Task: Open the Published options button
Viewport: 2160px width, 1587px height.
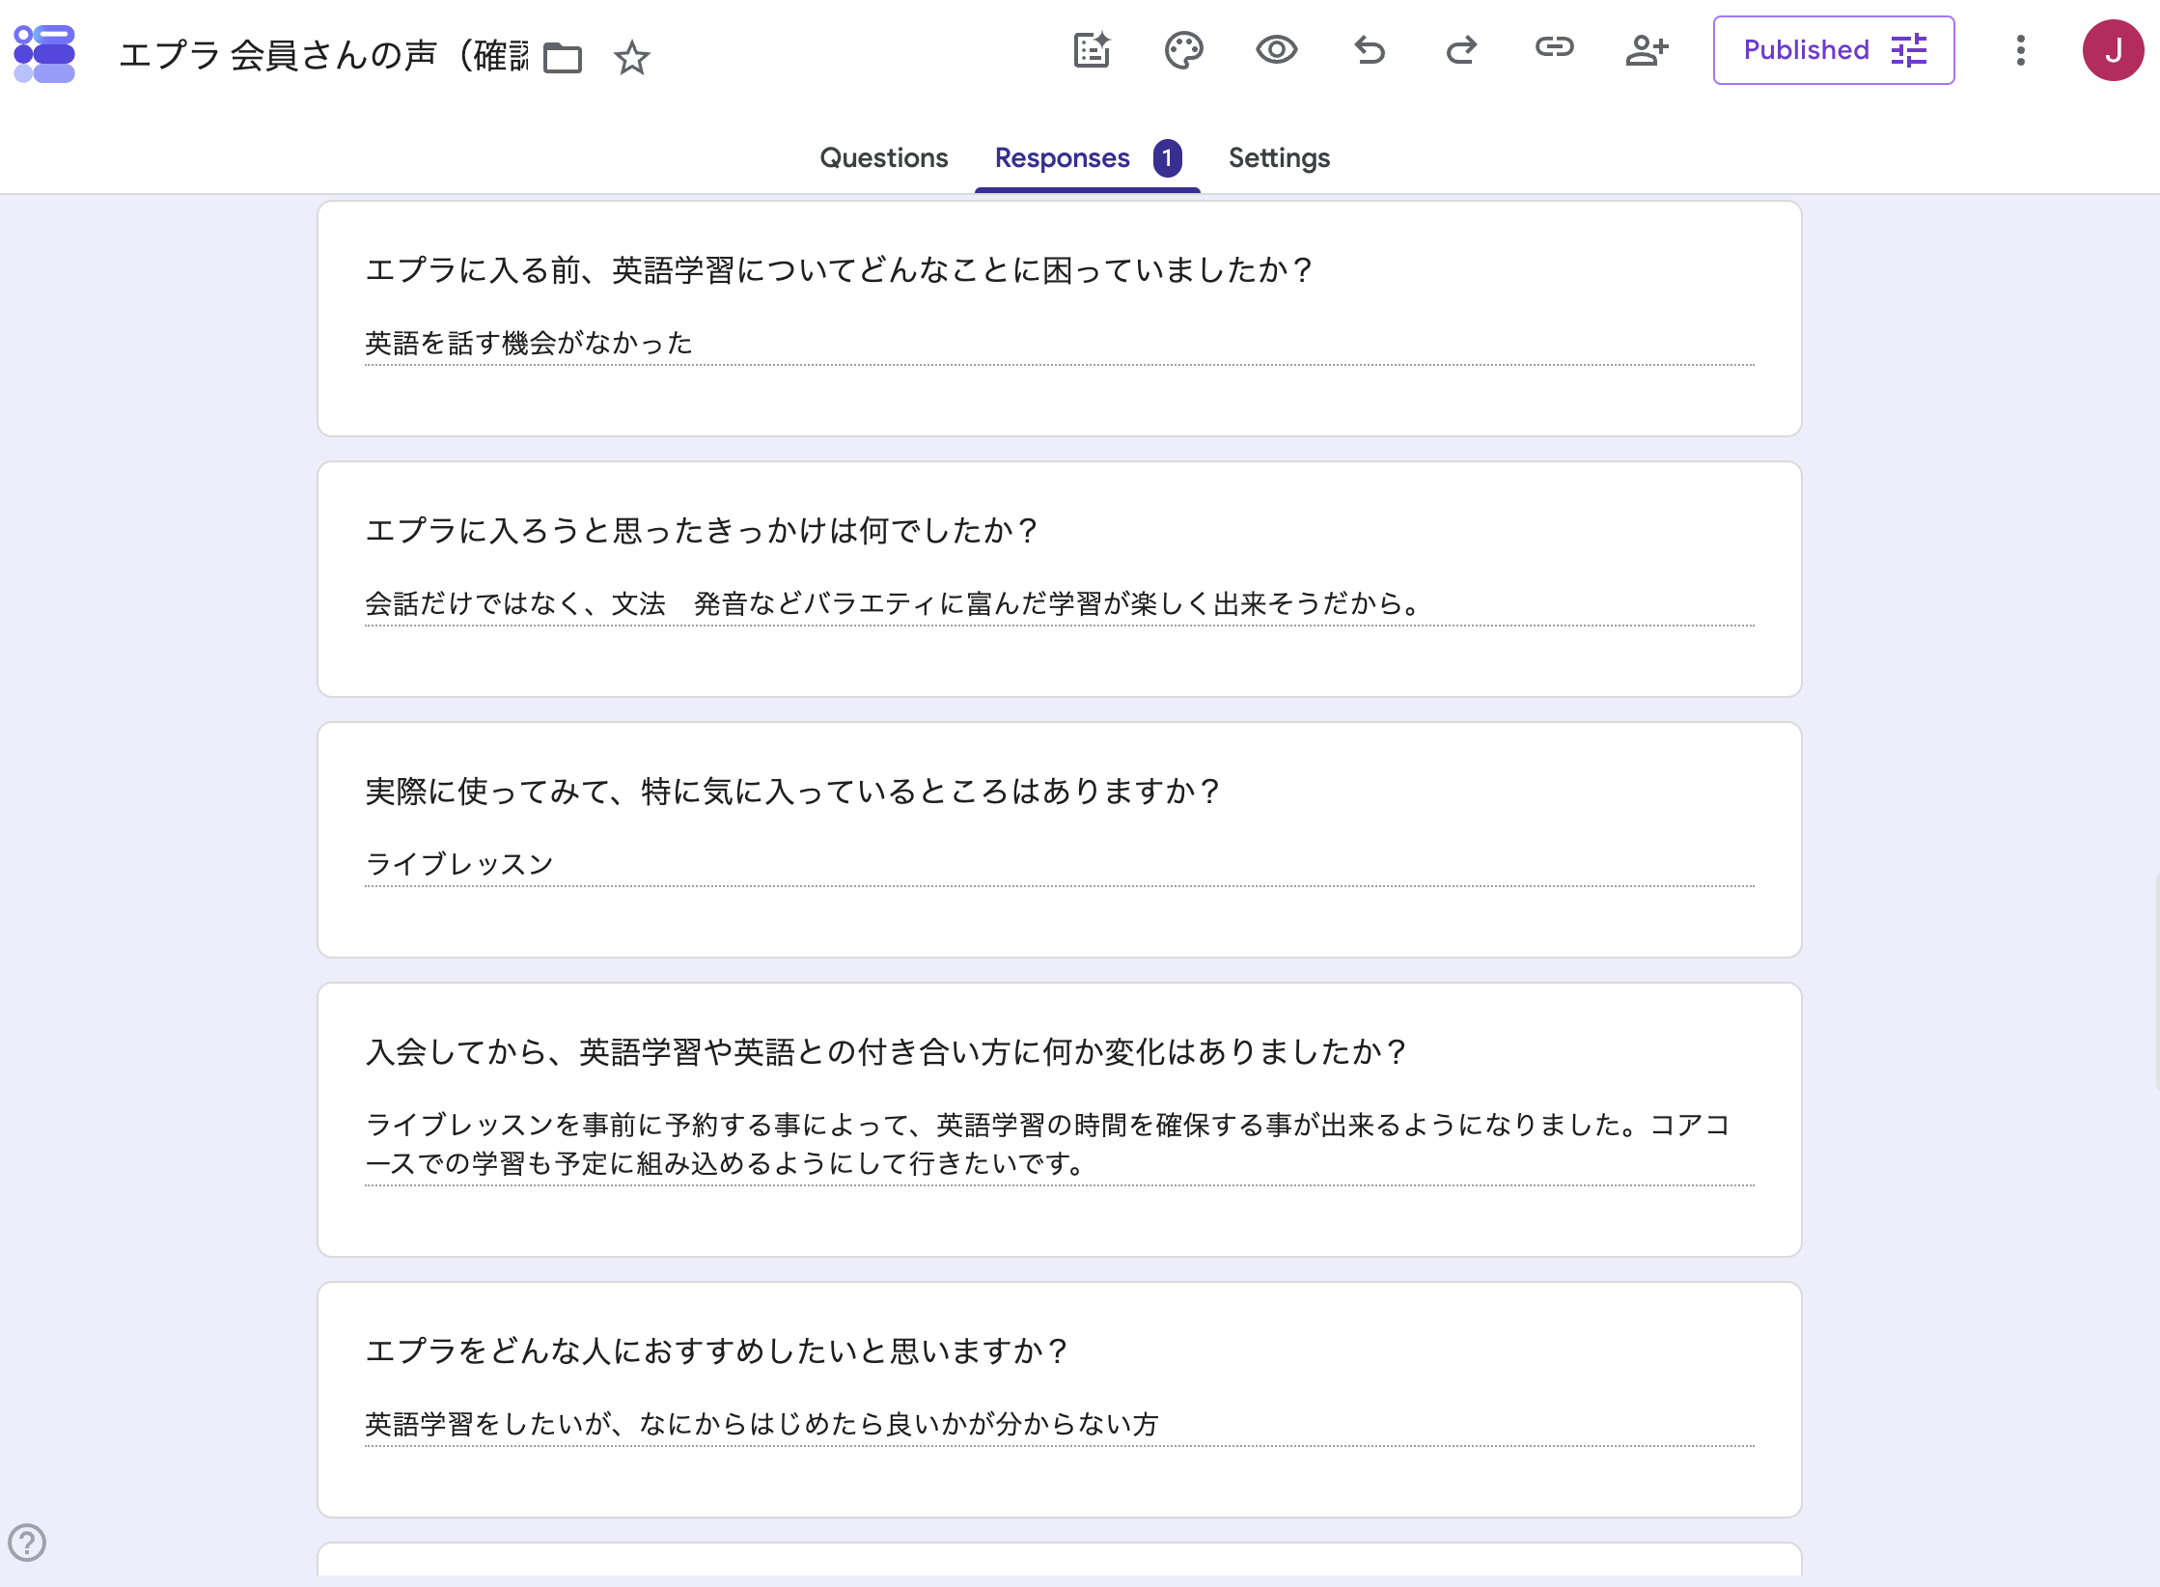Action: click(x=1834, y=50)
